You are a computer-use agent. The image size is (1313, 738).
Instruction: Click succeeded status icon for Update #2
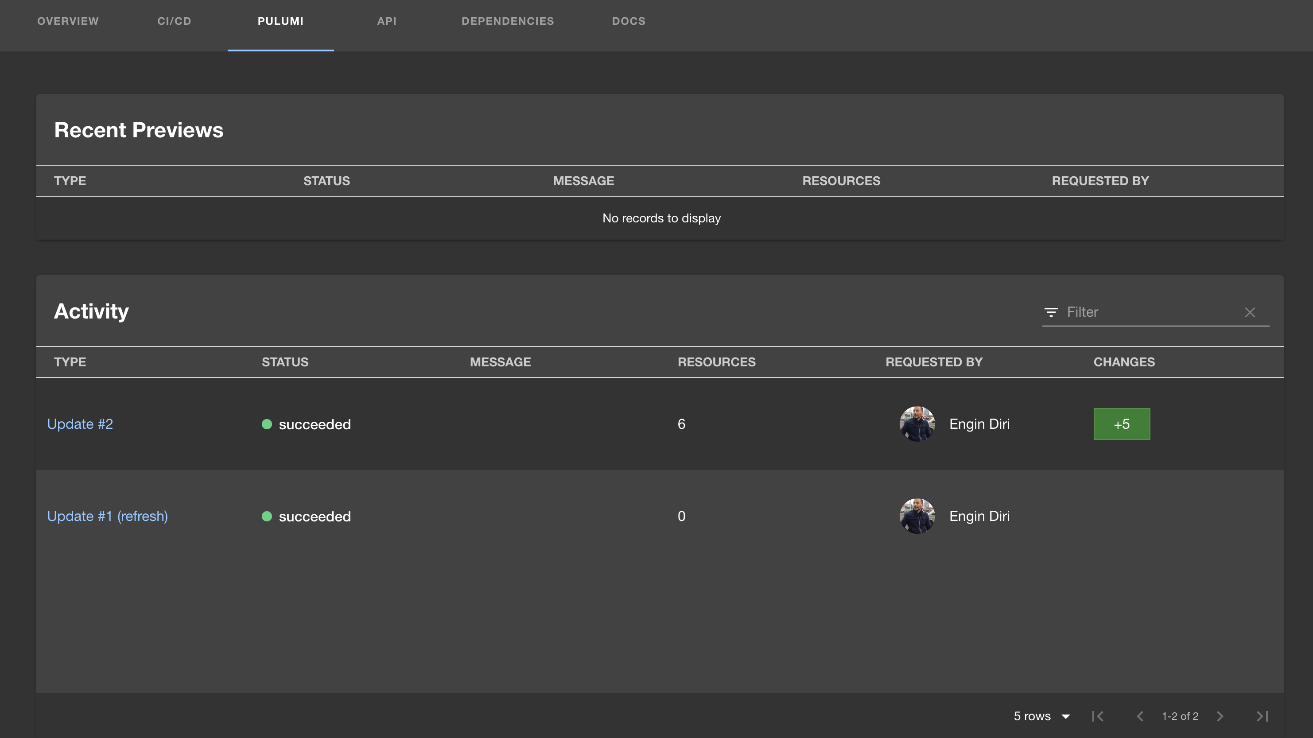267,424
